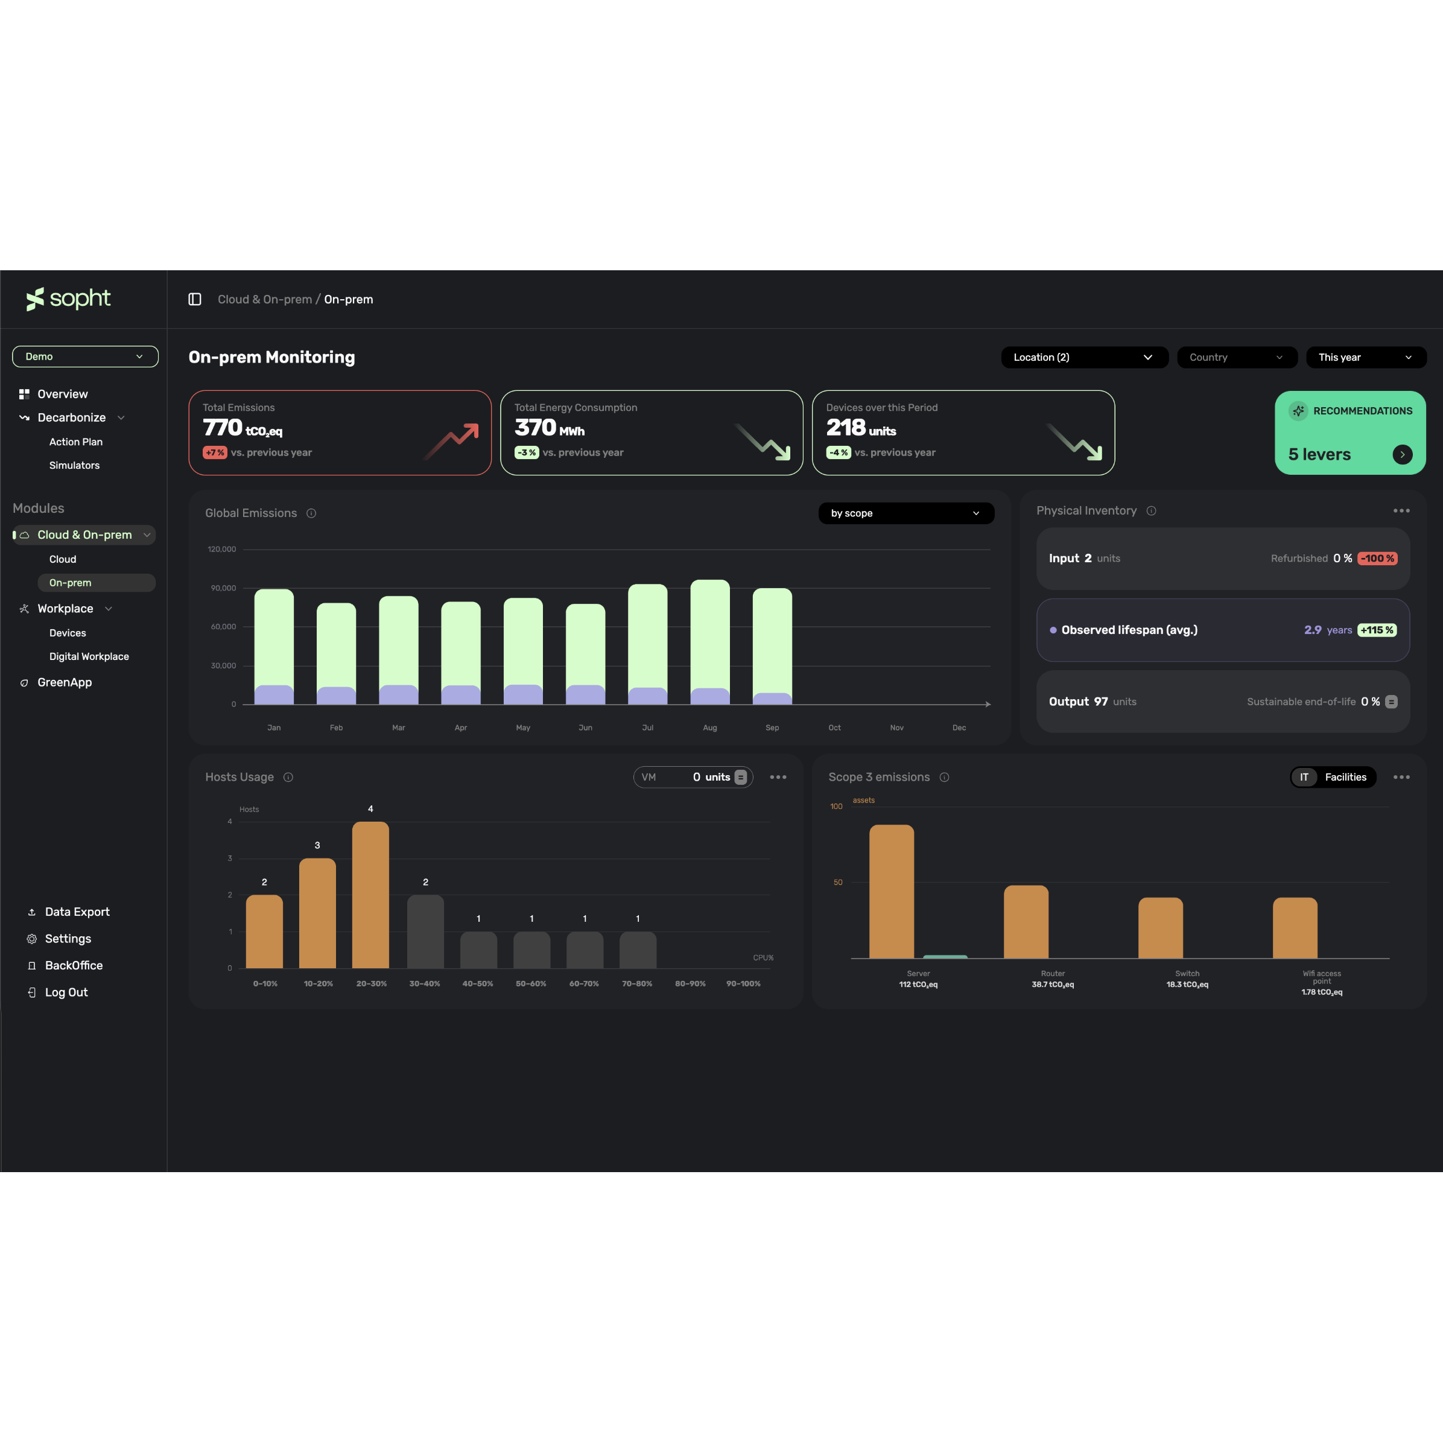
Task: Click the Cloud & On-prem breadcrumb link
Action: (264, 299)
